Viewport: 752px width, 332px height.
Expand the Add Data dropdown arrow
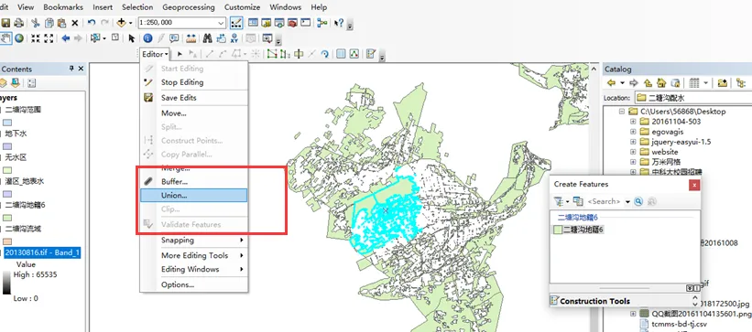pyautogui.click(x=130, y=23)
